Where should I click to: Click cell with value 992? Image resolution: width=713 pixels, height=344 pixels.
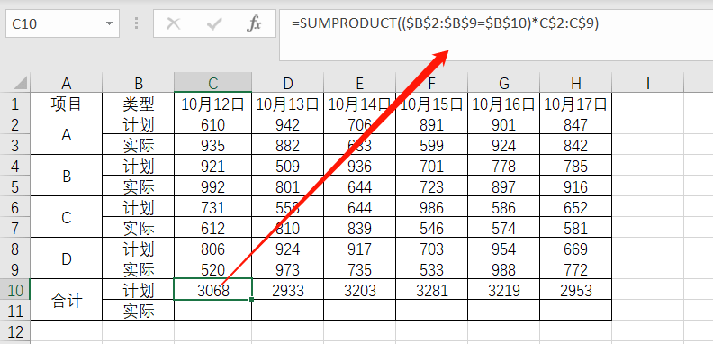(x=212, y=186)
